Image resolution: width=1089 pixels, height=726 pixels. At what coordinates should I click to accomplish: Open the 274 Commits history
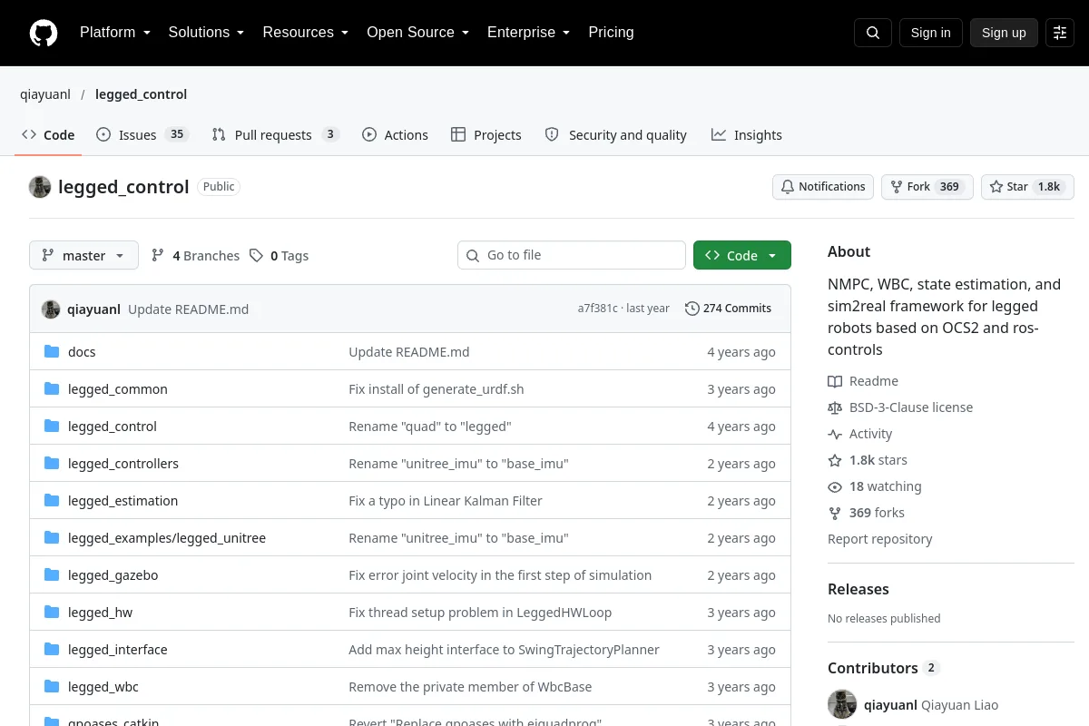point(728,309)
